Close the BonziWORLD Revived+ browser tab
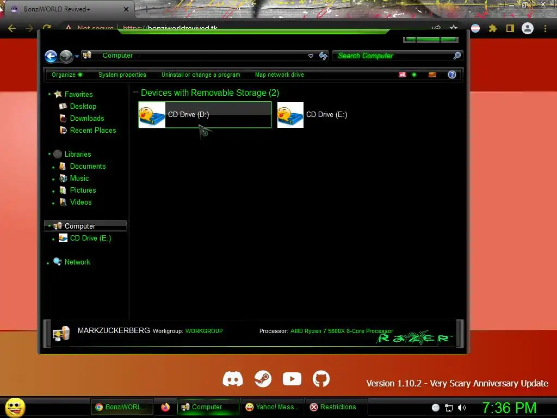Image resolution: width=557 pixels, height=418 pixels. pyautogui.click(x=126, y=9)
